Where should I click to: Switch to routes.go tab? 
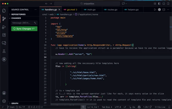point(112,10)
